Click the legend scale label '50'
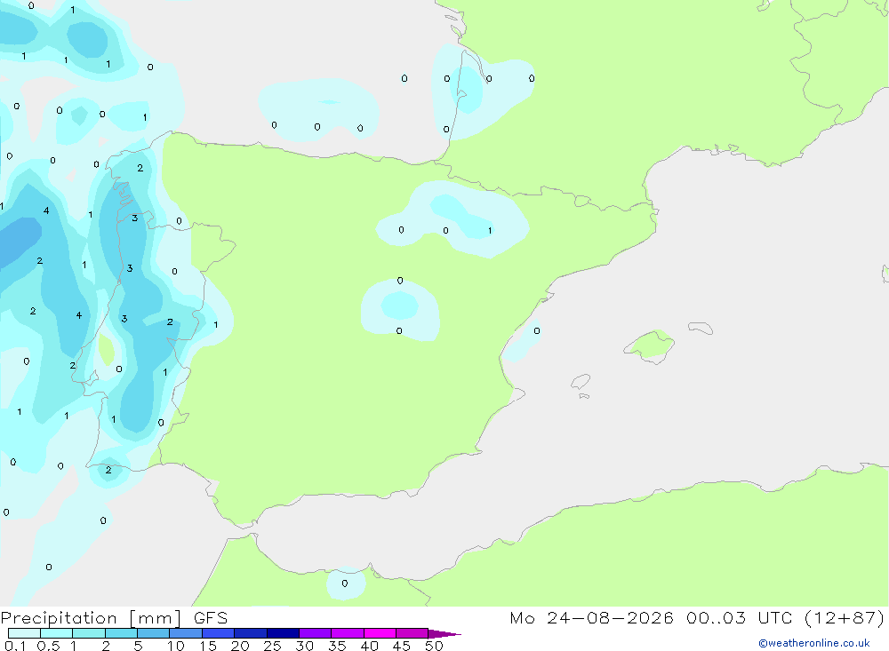The width and height of the screenshot is (889, 651). click(434, 646)
